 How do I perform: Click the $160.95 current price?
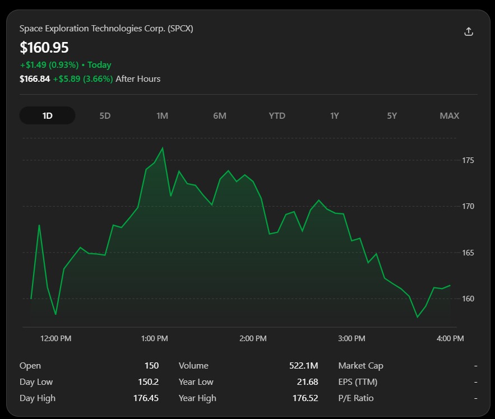(44, 48)
